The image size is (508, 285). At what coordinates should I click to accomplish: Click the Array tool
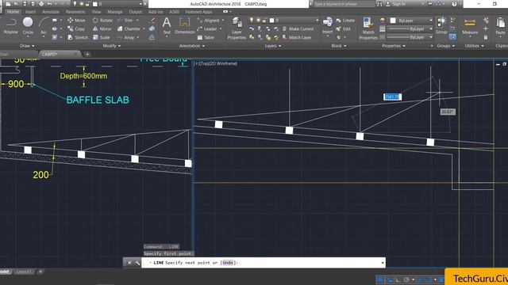(125, 37)
